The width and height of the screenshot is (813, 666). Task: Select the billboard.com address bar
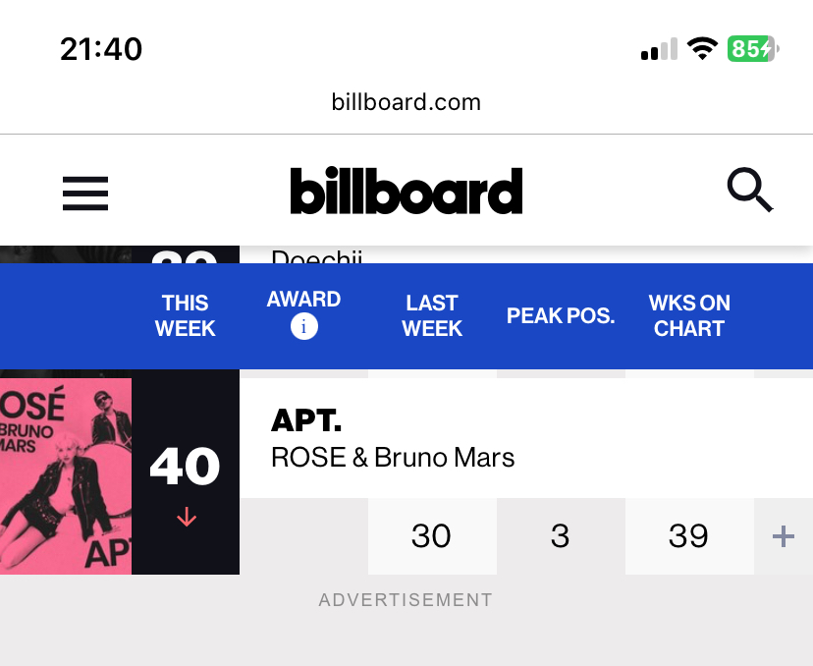click(406, 102)
